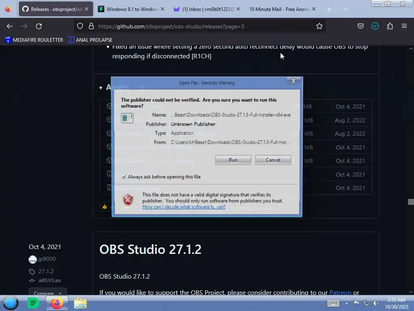The image size is (414, 311).
Task: Open the OBS Studio 27.1.2 release title
Action: coord(150,249)
